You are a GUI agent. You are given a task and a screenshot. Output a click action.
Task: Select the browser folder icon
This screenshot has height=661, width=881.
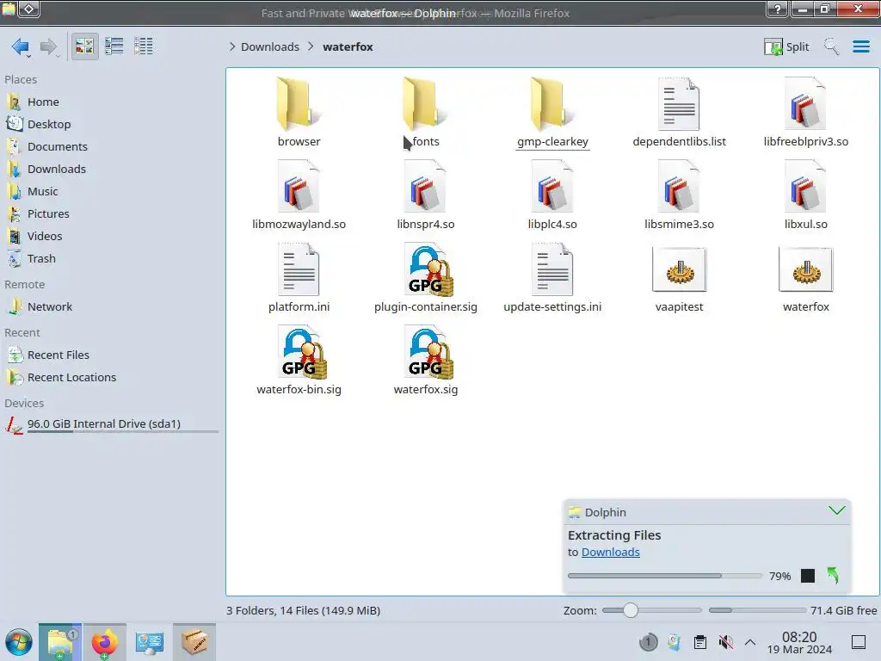tap(299, 104)
